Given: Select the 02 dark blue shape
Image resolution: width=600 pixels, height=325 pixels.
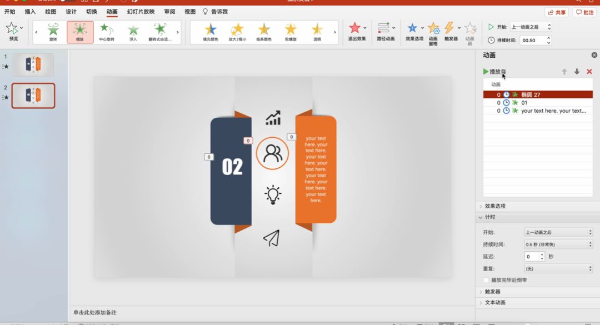Looking at the screenshot, I should [x=231, y=171].
